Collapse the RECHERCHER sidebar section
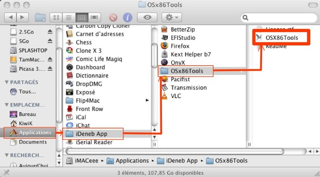Image resolution: width=320 pixels, height=177 pixels. [x=7, y=155]
